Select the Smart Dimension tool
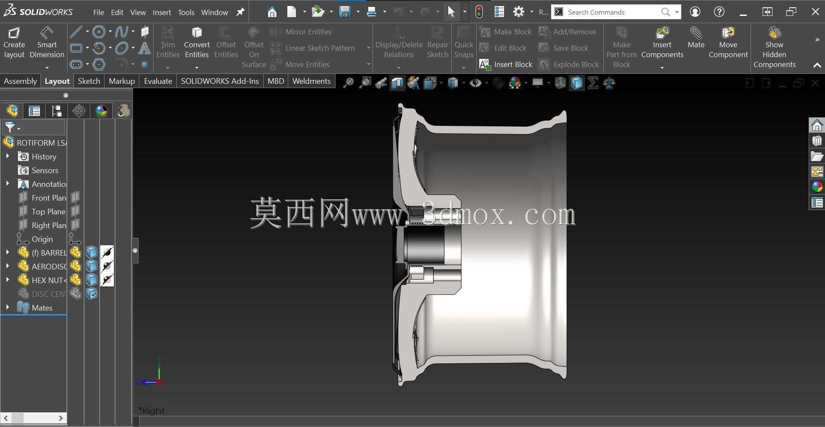 pos(47,43)
